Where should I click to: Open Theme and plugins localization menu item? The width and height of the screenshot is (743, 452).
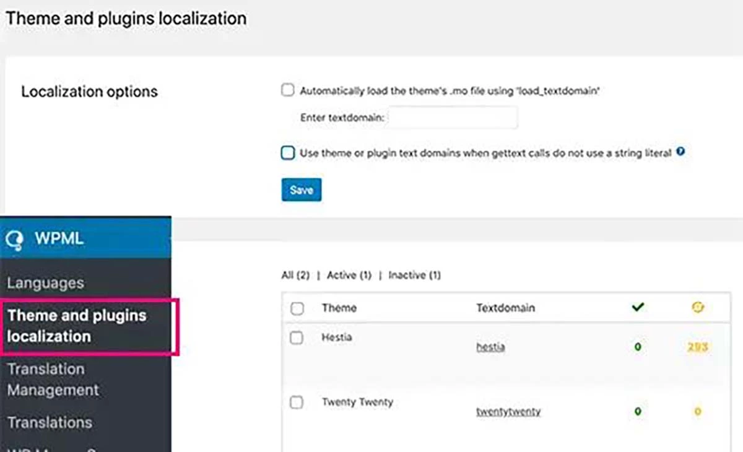[x=77, y=326]
